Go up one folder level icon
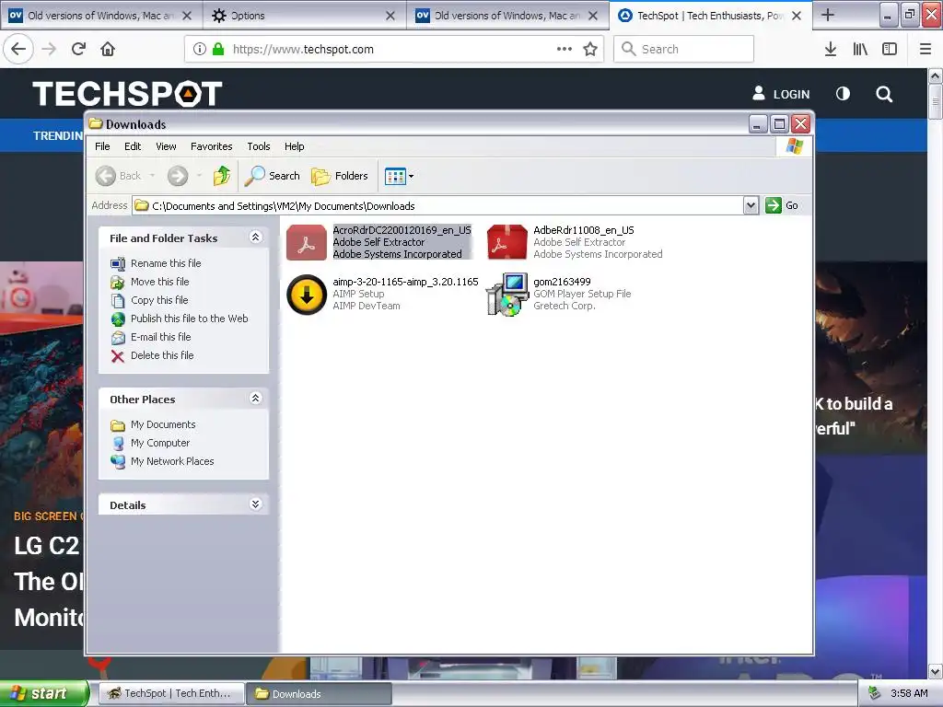The image size is (943, 707). (x=222, y=176)
